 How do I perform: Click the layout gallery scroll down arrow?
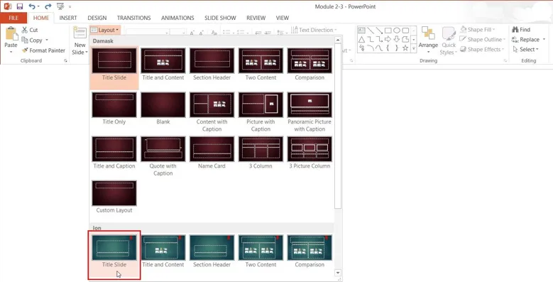pos(338,273)
